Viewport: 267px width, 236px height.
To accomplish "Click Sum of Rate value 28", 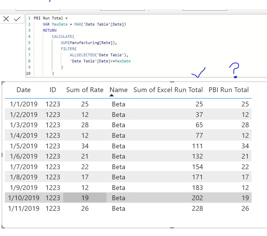I will 85,125.
